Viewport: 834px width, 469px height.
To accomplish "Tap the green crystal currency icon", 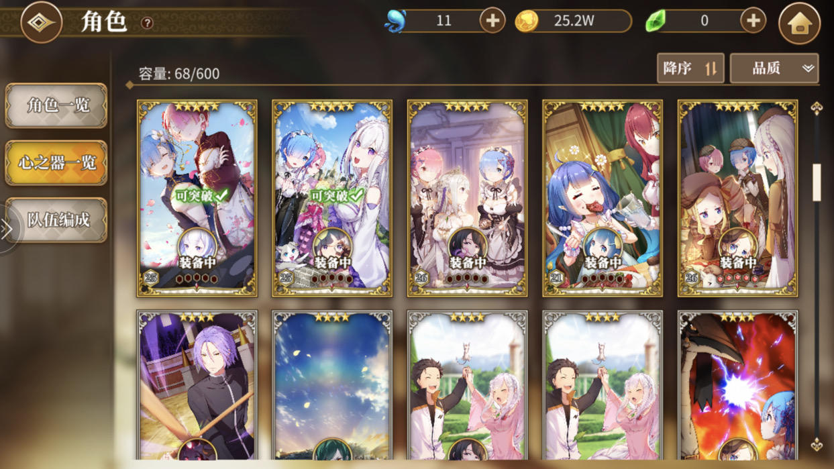I will [655, 21].
